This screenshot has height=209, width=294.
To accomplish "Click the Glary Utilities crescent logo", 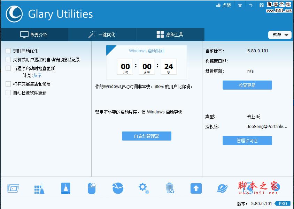I will click(x=14, y=14).
